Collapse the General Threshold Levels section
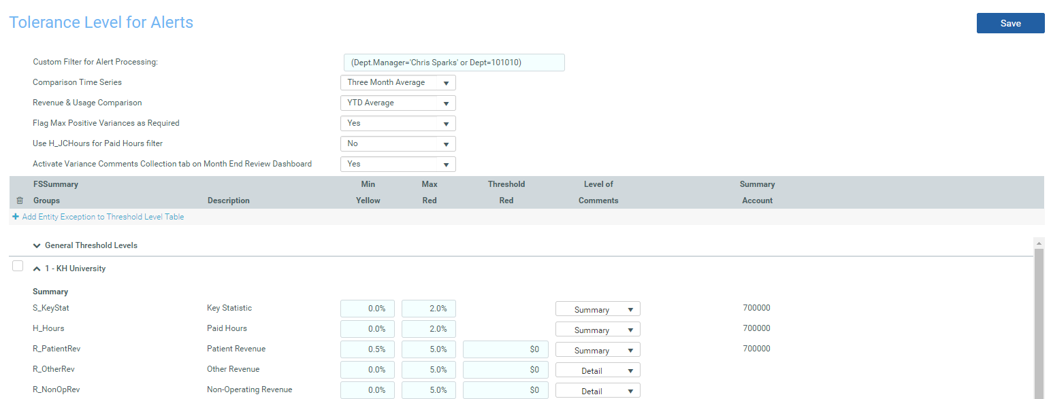Image resolution: width=1051 pixels, height=399 pixels. 37,245
